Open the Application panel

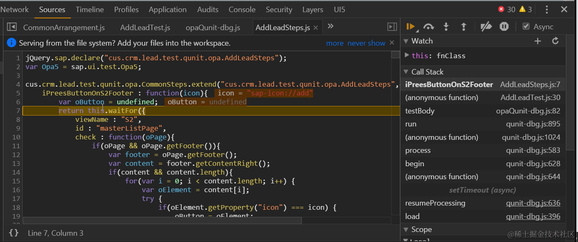167,9
